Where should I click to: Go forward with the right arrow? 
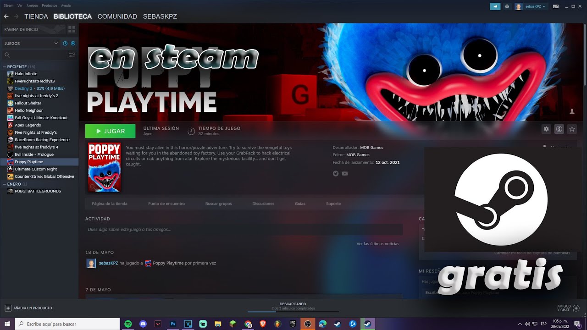tap(17, 16)
